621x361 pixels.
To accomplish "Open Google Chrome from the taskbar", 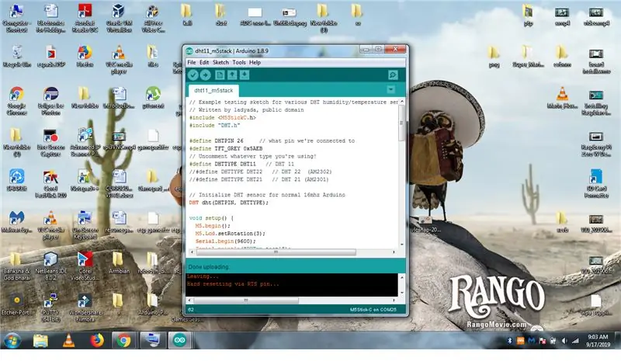I will (123, 340).
